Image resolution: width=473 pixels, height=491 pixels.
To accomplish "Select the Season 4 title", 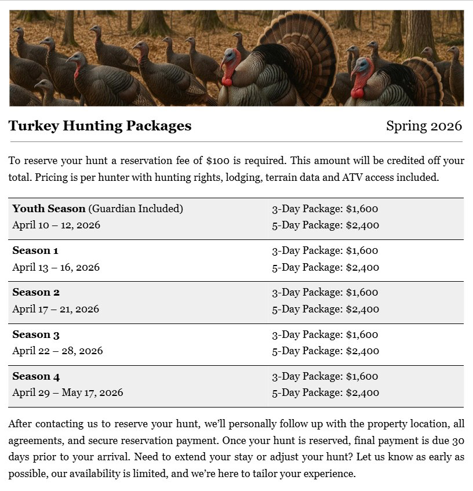I will point(36,376).
